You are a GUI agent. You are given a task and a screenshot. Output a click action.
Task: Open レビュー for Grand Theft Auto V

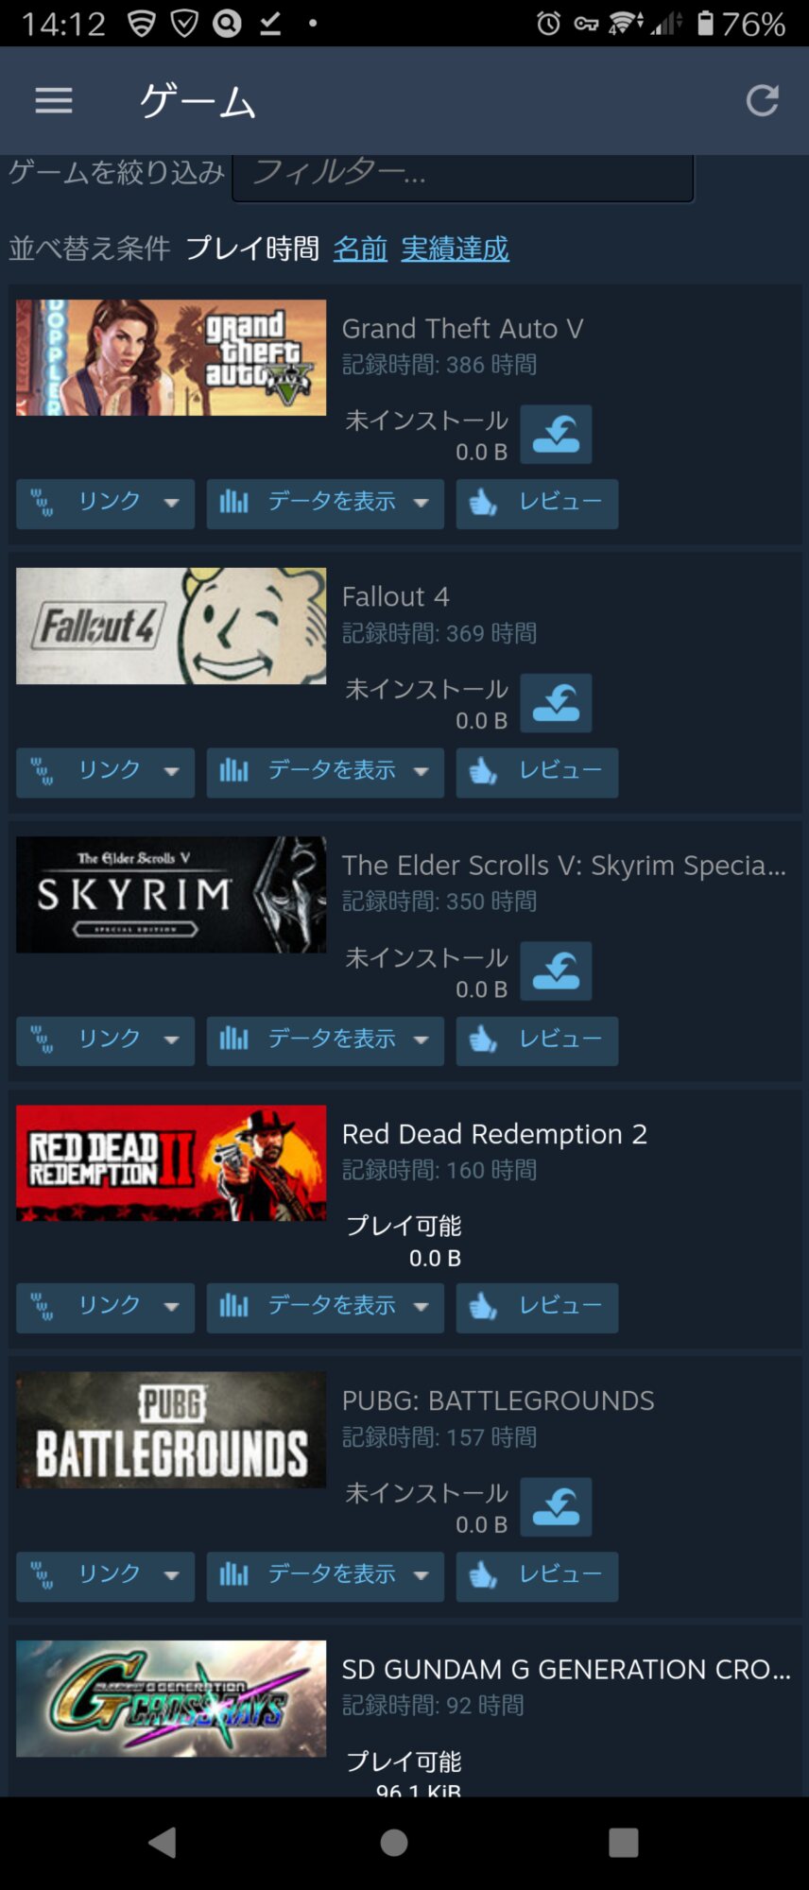537,503
